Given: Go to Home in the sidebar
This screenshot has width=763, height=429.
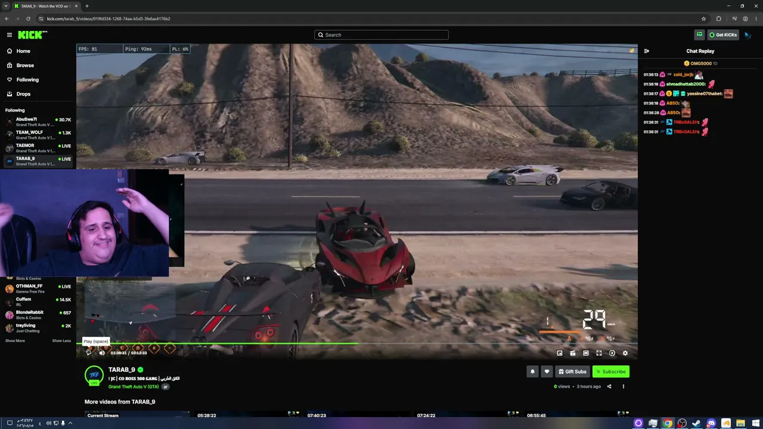Looking at the screenshot, I should tap(23, 51).
